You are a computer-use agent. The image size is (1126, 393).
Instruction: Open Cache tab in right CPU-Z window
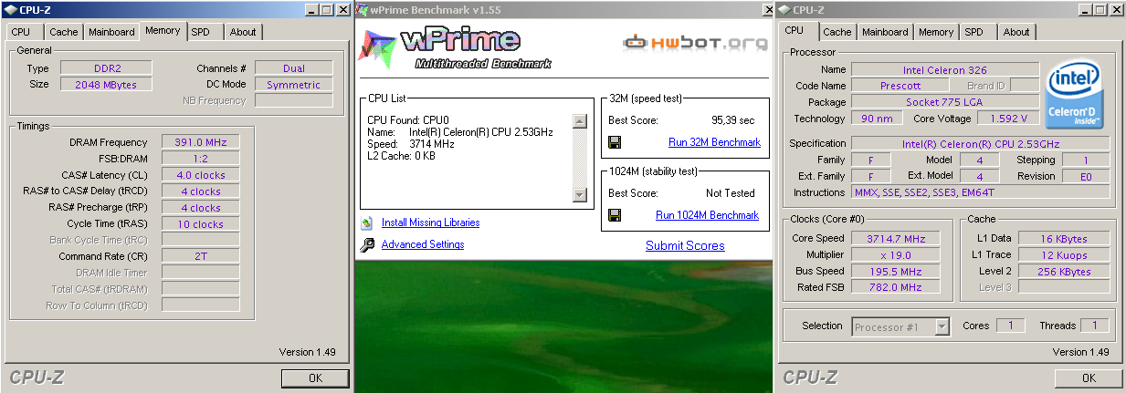[x=837, y=32]
